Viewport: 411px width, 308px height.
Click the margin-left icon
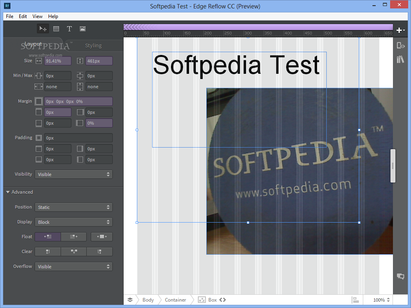pyautogui.click(x=80, y=123)
